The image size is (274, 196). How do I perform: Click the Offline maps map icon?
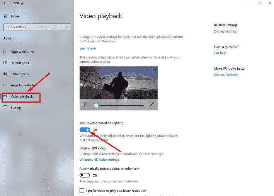click(5, 74)
